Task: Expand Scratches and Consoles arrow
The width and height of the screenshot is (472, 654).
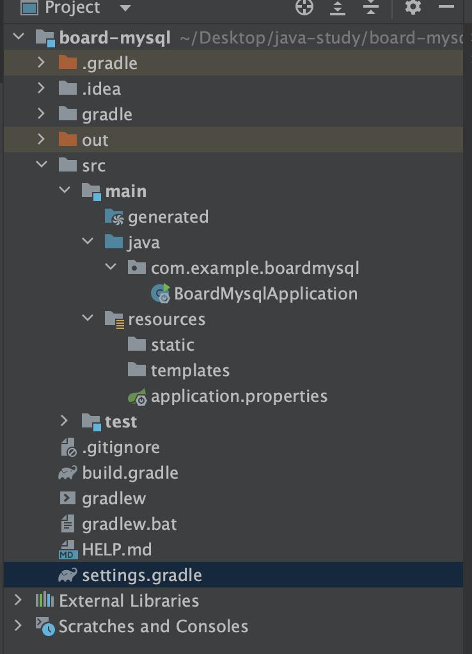Action: 18,625
